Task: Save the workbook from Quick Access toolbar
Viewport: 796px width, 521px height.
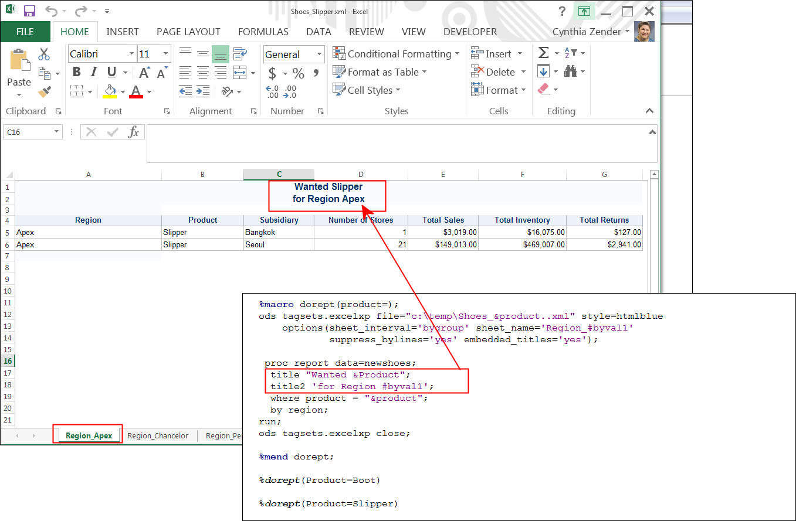Action: [x=29, y=11]
